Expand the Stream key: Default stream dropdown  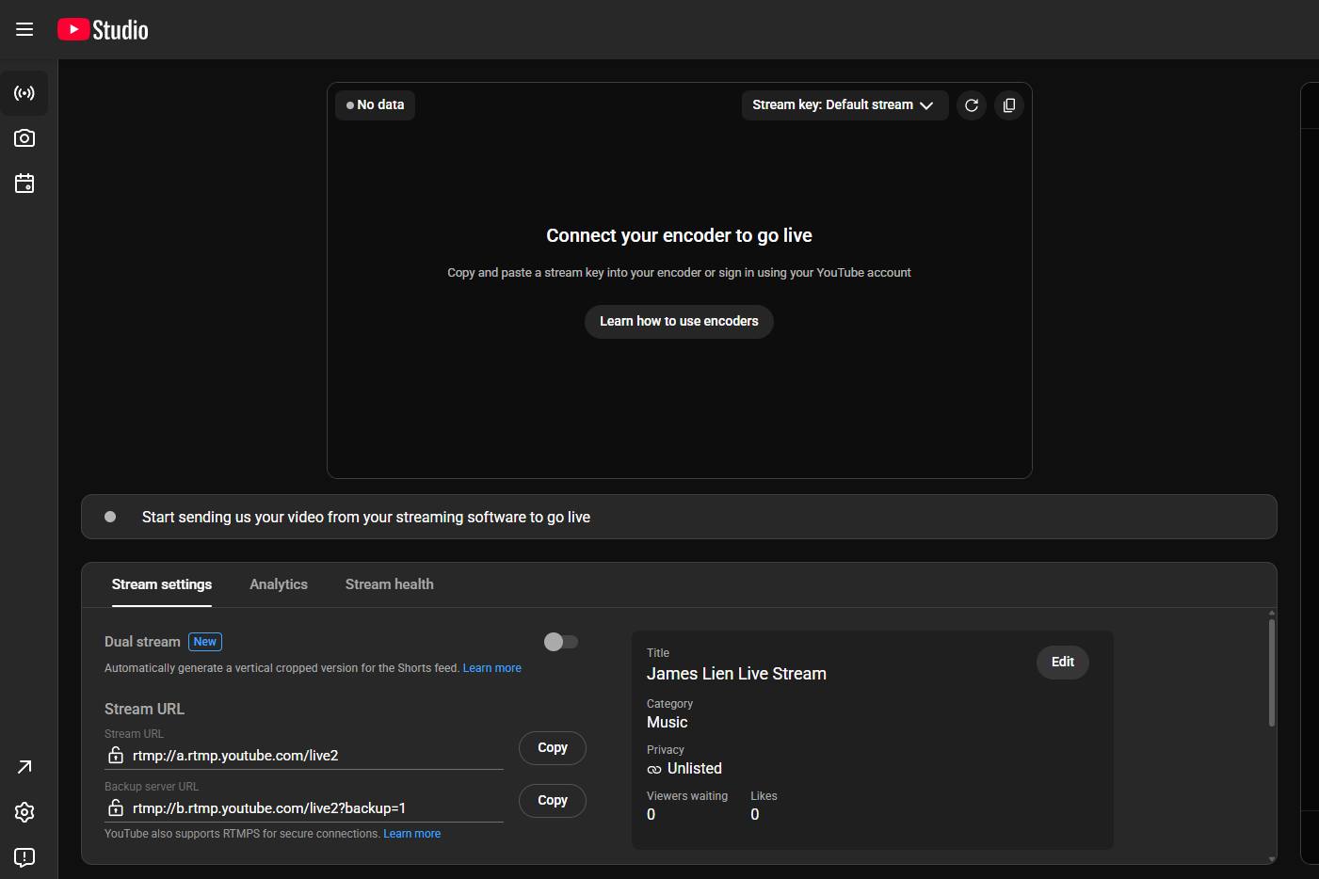[844, 105]
